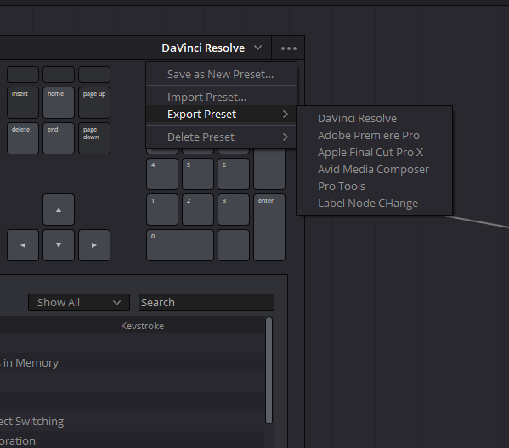Click the numpad enter key
The image size is (509, 448).
269,227
